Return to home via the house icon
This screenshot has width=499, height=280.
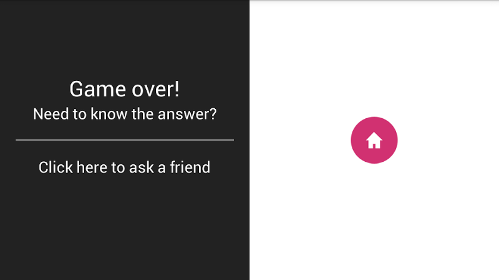pyautogui.click(x=374, y=141)
